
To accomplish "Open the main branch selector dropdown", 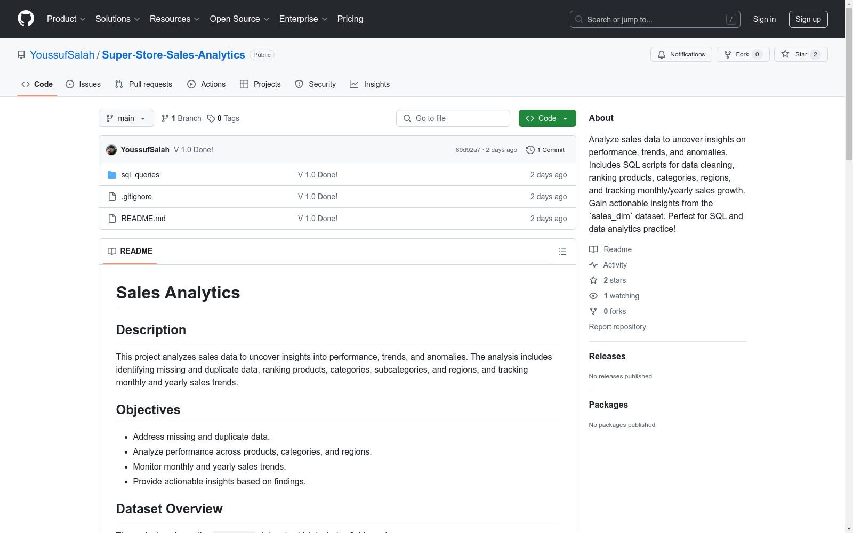I will tap(126, 118).
